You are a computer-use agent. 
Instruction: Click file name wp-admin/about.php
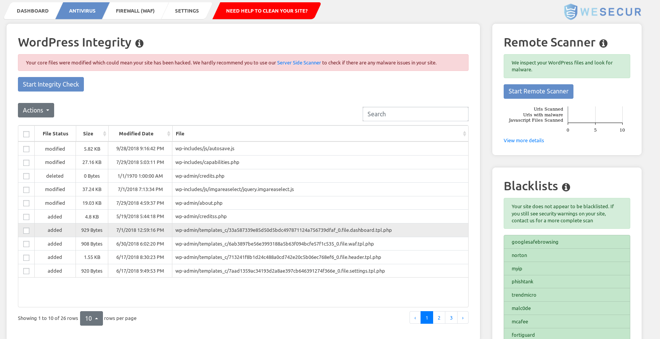click(199, 203)
